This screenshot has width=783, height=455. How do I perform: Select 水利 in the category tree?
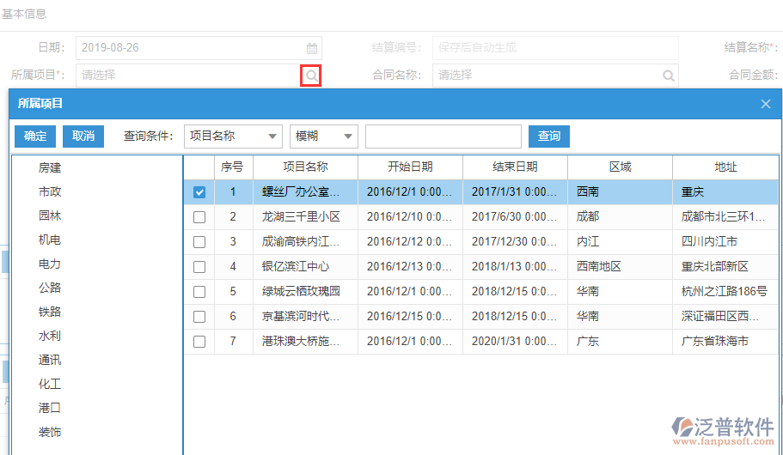(50, 336)
